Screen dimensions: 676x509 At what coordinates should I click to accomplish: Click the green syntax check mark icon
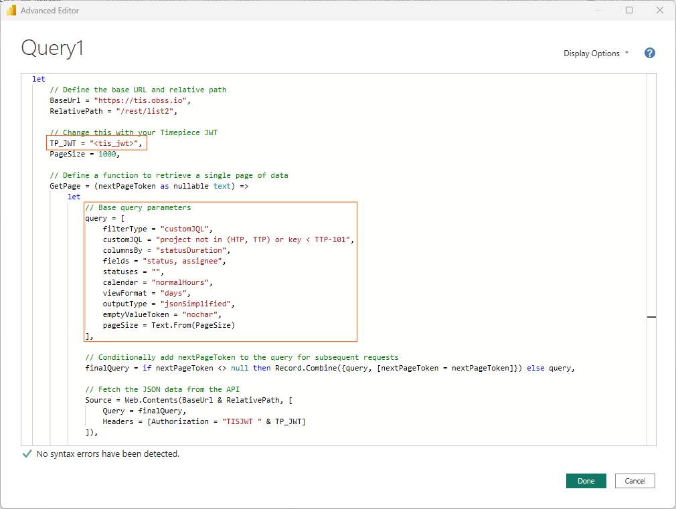27,453
